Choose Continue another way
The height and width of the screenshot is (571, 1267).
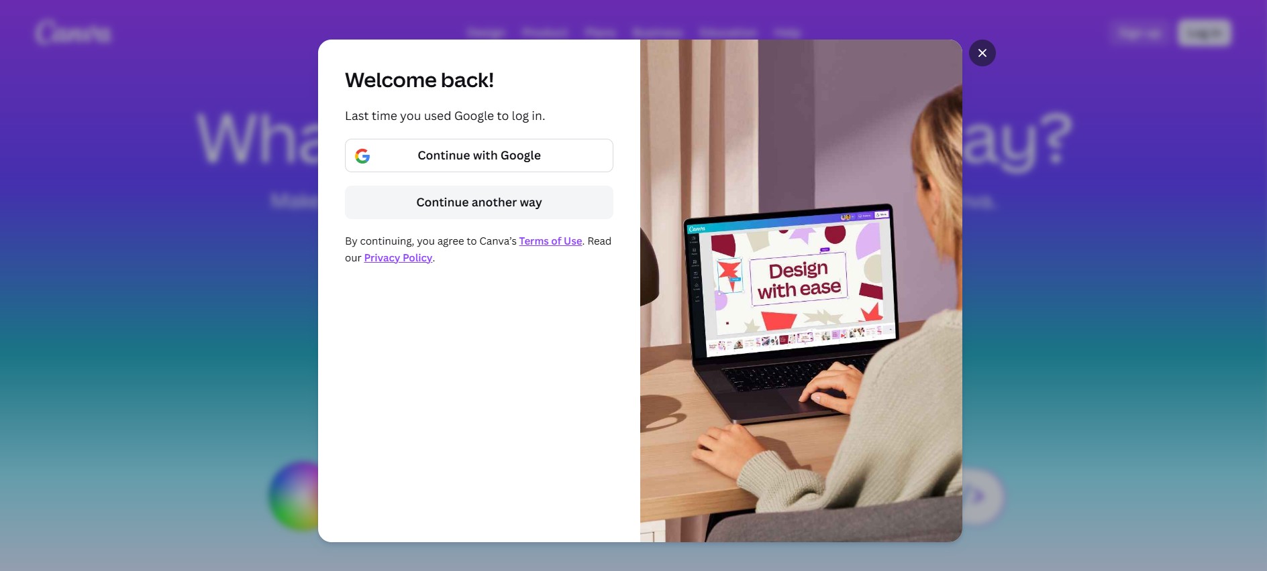pos(478,202)
